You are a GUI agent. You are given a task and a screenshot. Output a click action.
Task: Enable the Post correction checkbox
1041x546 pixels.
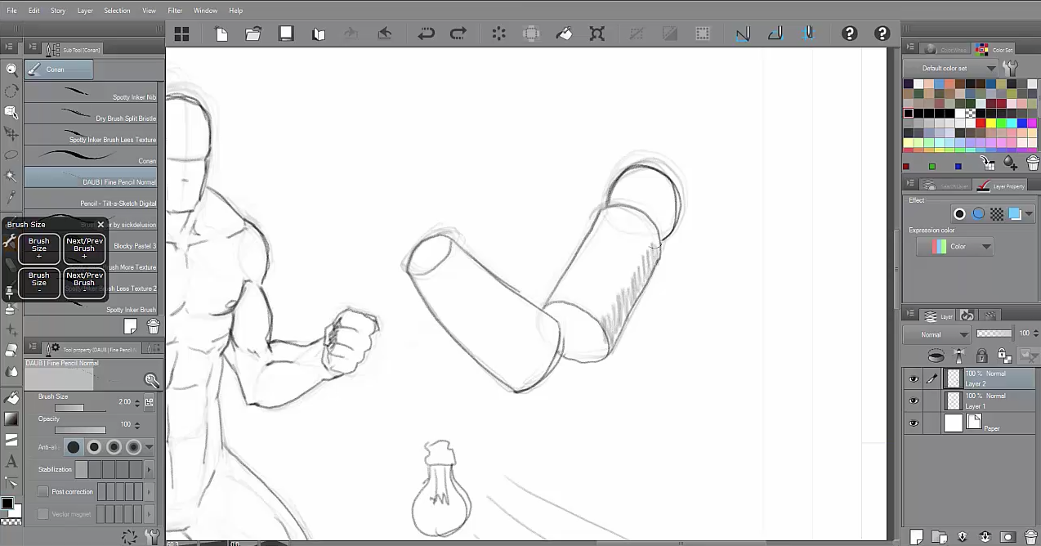tap(43, 491)
